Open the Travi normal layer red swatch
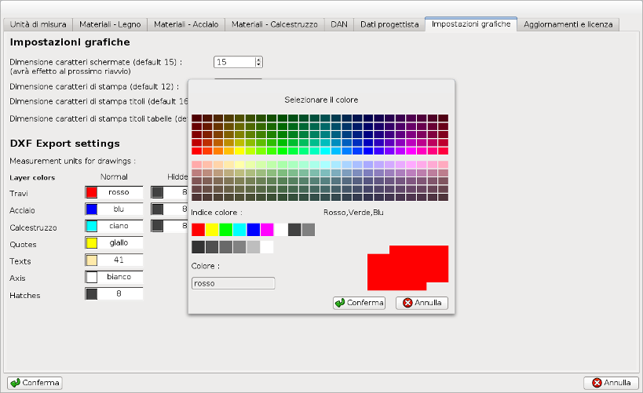This screenshot has height=393, width=643. (91, 192)
